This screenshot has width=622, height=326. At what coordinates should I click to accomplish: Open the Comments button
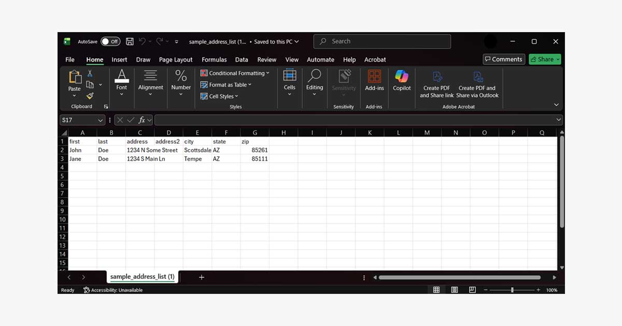(x=503, y=60)
